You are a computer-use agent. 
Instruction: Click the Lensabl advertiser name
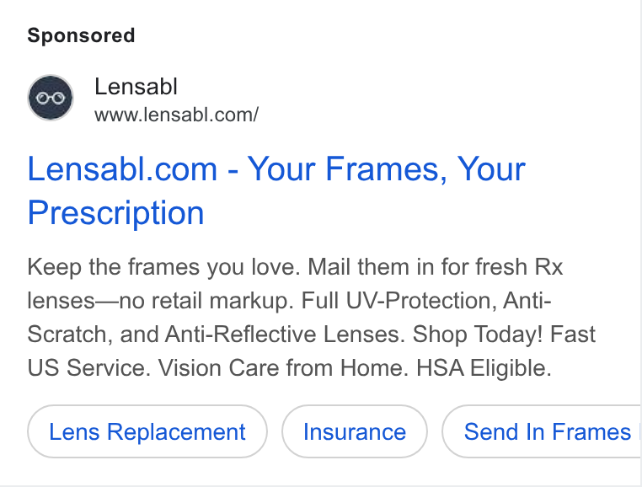tap(136, 87)
